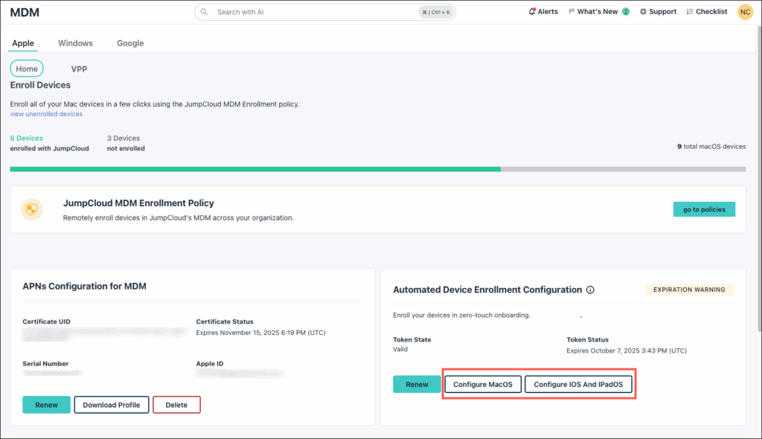Follow the view unenrolled devices link
Viewport: 762px width, 439px height.
pyautogui.click(x=46, y=114)
